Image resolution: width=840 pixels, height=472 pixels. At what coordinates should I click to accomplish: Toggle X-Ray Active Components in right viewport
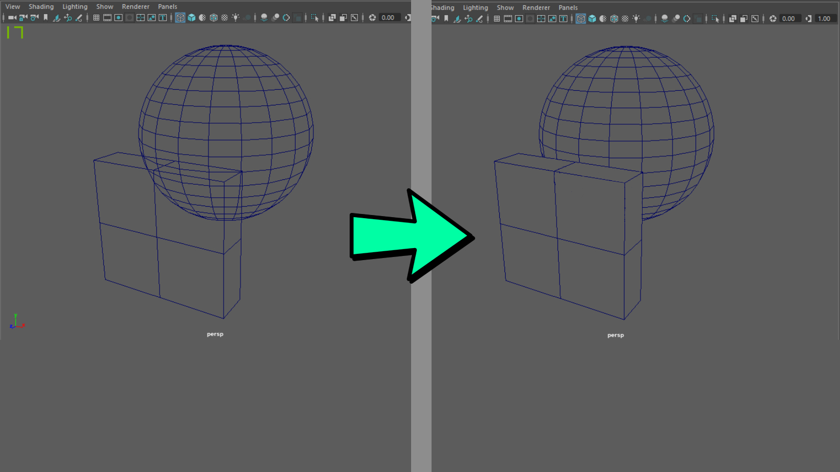743,18
